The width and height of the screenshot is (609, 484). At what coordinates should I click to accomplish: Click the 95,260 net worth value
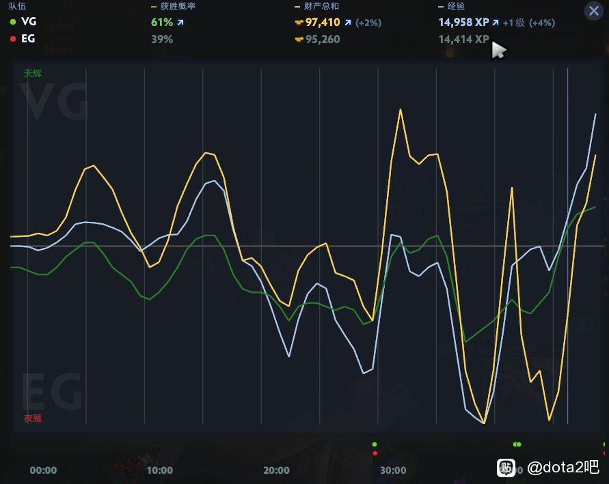coord(323,39)
